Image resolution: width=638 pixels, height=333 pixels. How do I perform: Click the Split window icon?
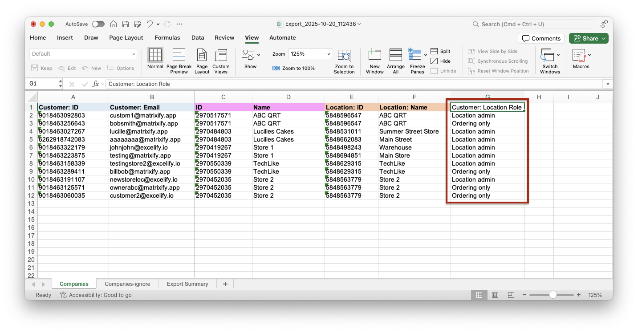tap(434, 52)
